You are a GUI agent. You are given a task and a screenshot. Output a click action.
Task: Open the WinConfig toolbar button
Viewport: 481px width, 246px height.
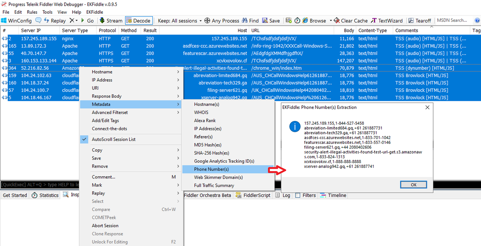pos(16,20)
